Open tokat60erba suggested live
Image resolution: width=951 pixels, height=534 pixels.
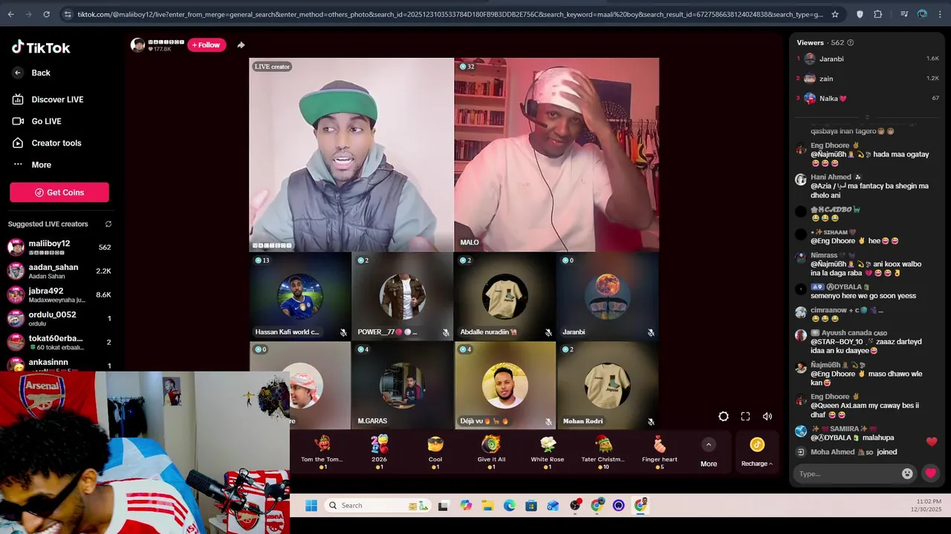(59, 342)
